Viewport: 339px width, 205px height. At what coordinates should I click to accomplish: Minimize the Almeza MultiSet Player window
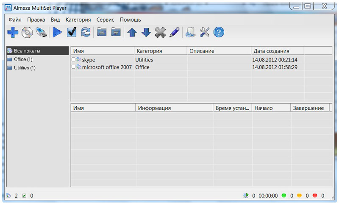296,6
